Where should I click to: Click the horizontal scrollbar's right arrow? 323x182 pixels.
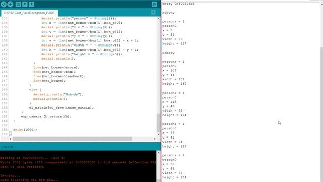tap(154, 139)
